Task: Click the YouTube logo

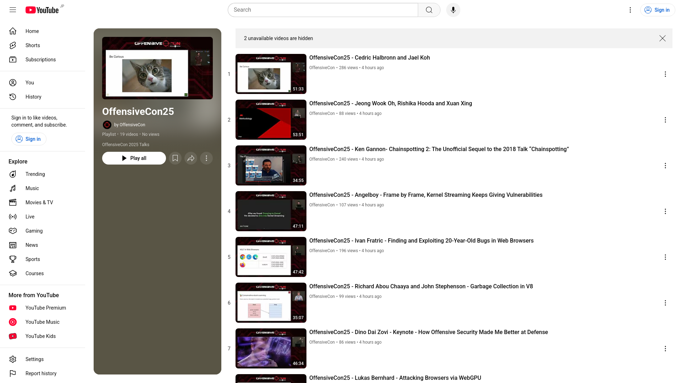Action: pyautogui.click(x=42, y=10)
